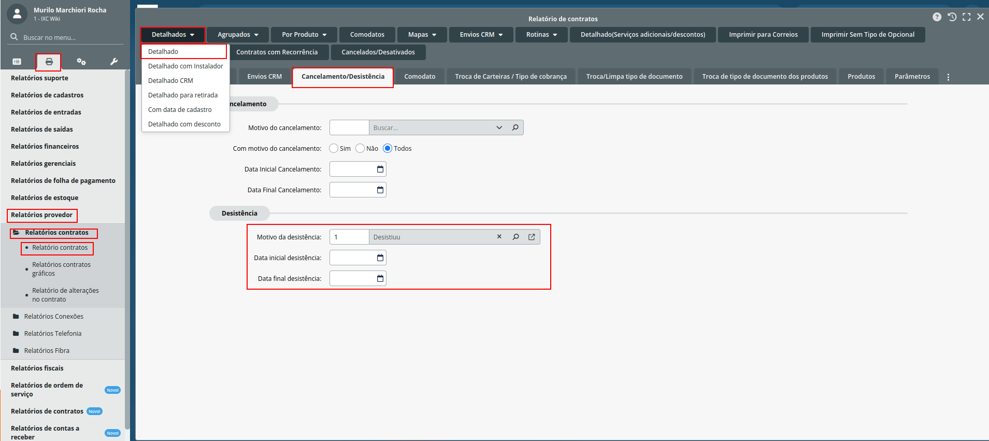Open Relatório de alterações no contrato item

tap(65, 295)
